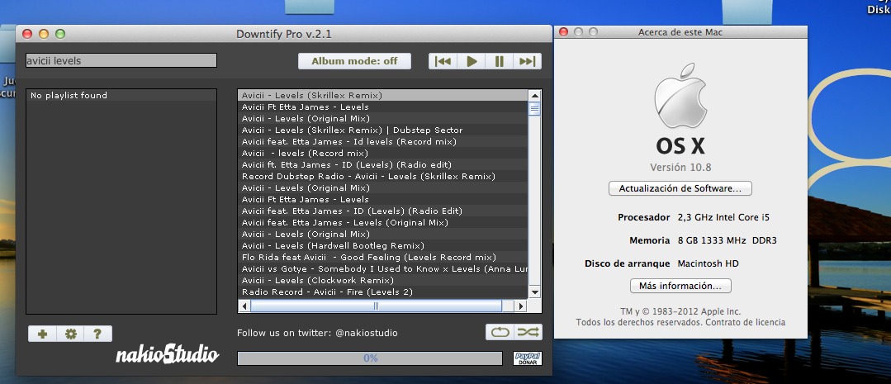Click the song list scroll-up arrow
Image resolution: width=891 pixels, height=384 pixels.
[x=535, y=96]
